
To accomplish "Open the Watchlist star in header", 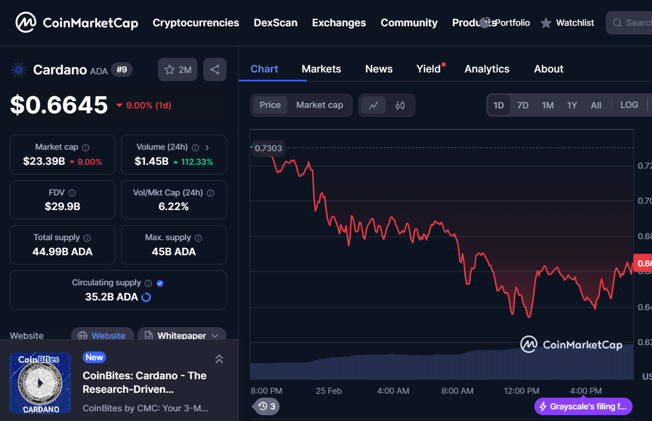I will 546,23.
